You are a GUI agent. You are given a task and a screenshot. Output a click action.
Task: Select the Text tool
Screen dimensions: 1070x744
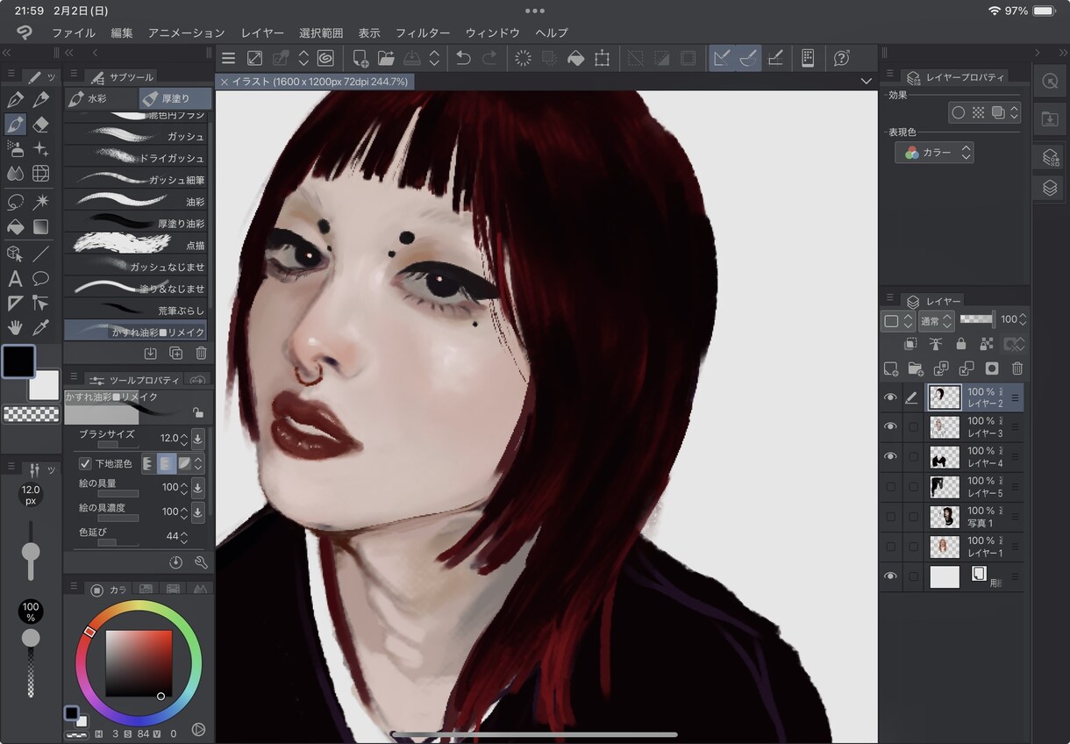[15, 279]
